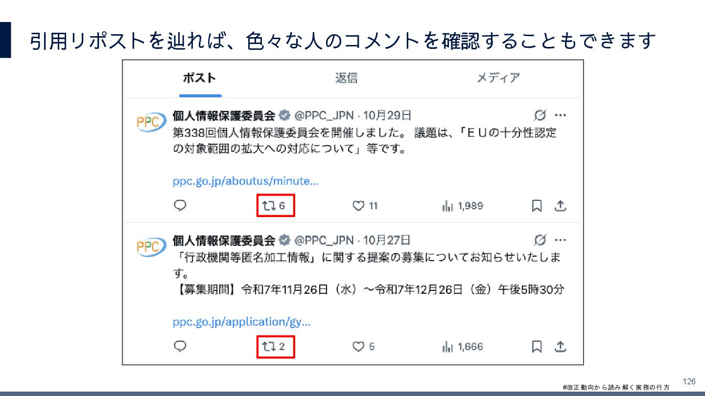Share the October 27 post
The height and width of the screenshot is (396, 705).
point(560,347)
